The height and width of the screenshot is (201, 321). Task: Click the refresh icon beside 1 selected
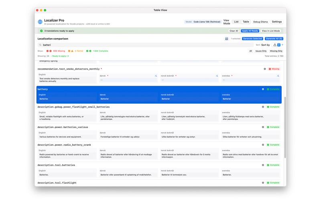(226, 39)
